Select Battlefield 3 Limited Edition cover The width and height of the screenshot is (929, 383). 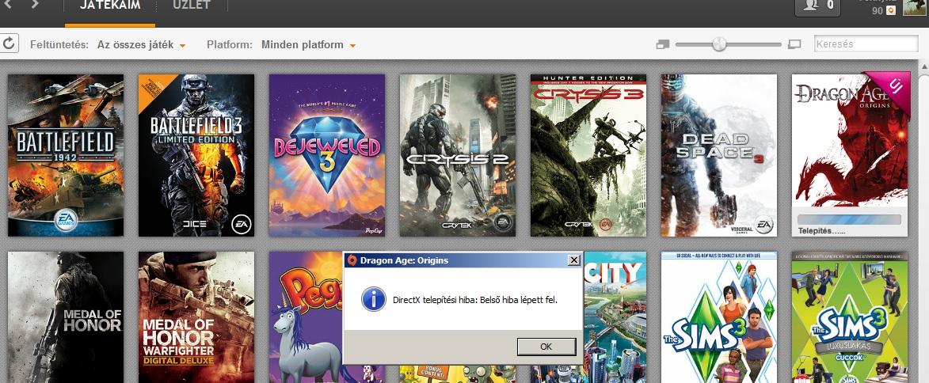[x=196, y=155]
